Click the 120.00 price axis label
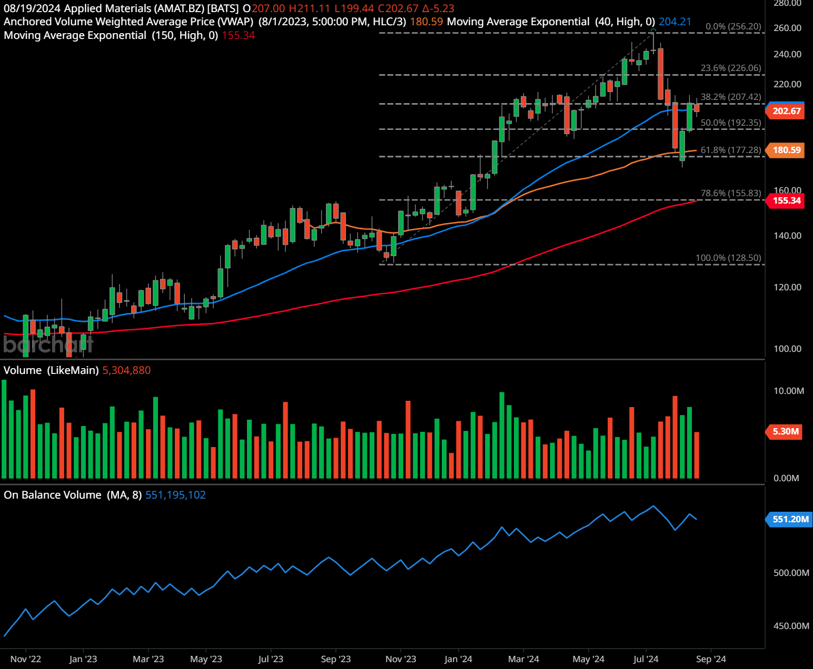Image resolution: width=813 pixels, height=669 pixels. click(x=787, y=287)
